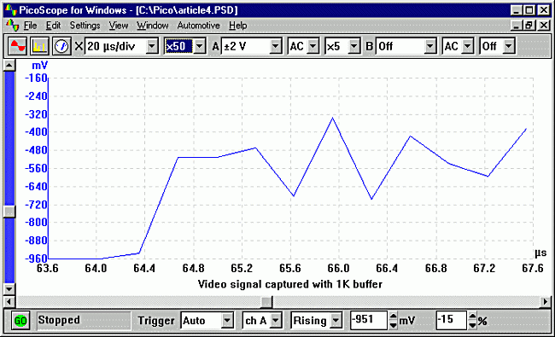Open the Edit menu
The height and width of the screenshot is (337, 555).
click(x=53, y=26)
